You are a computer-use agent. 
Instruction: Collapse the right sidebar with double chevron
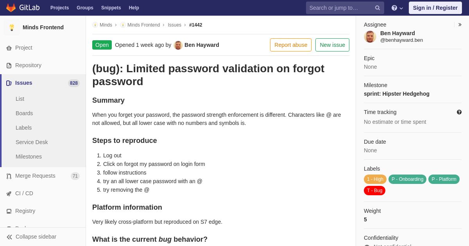pos(460,25)
